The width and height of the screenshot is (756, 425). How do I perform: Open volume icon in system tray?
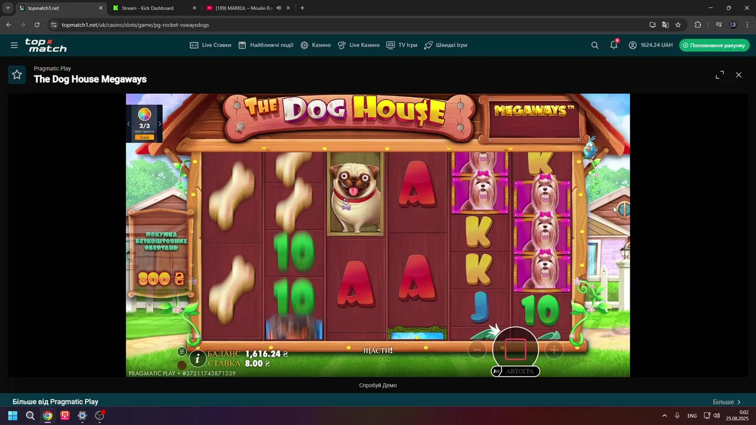[717, 416]
